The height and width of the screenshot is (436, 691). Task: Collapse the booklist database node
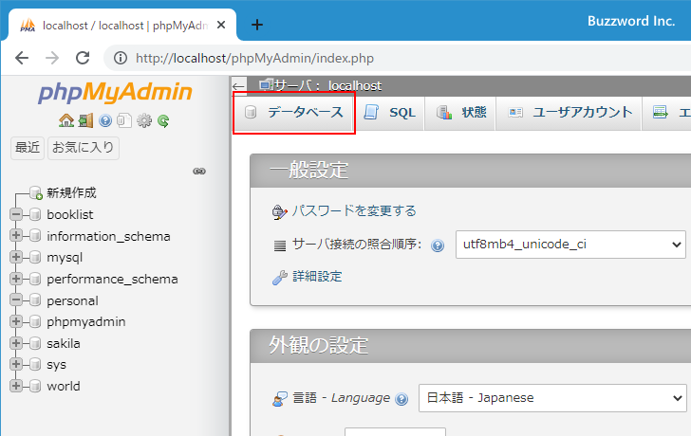(x=16, y=214)
